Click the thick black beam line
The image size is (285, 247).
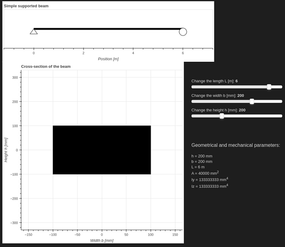click(x=108, y=29)
